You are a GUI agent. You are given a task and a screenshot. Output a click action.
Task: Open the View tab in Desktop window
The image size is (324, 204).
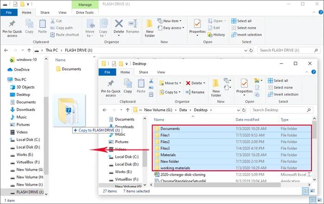pyautogui.click(x=161, y=72)
